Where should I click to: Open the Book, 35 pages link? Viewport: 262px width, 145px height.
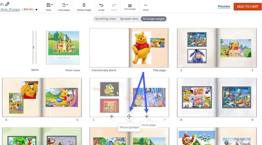click(10, 10)
